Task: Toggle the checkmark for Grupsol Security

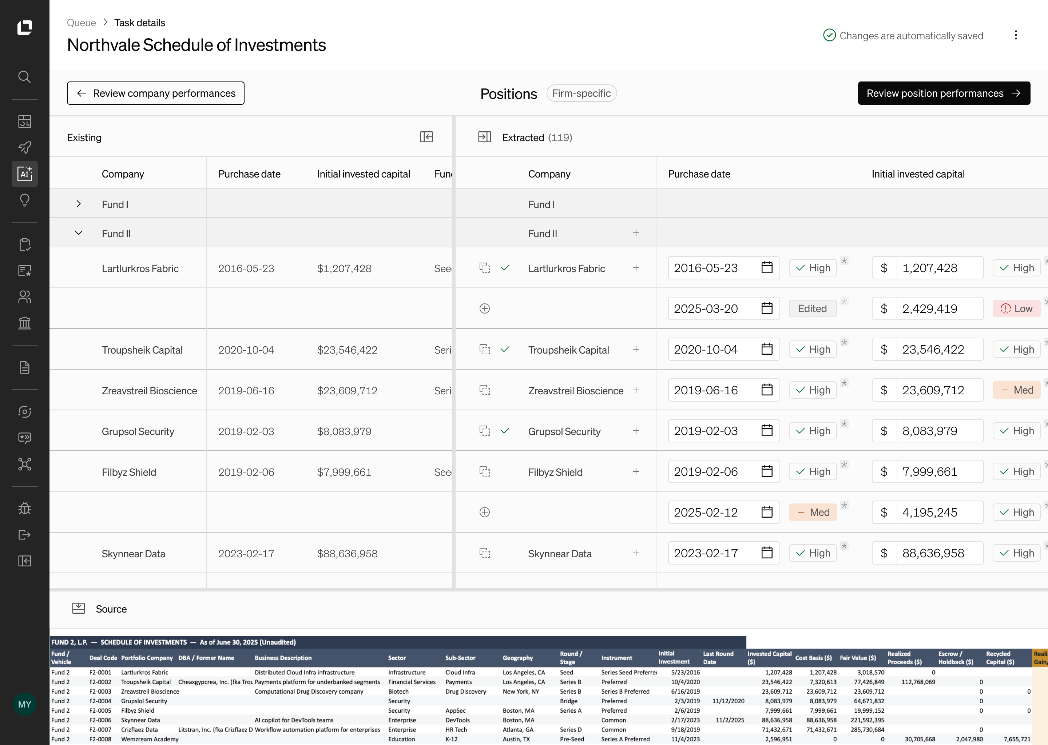Action: click(x=505, y=431)
